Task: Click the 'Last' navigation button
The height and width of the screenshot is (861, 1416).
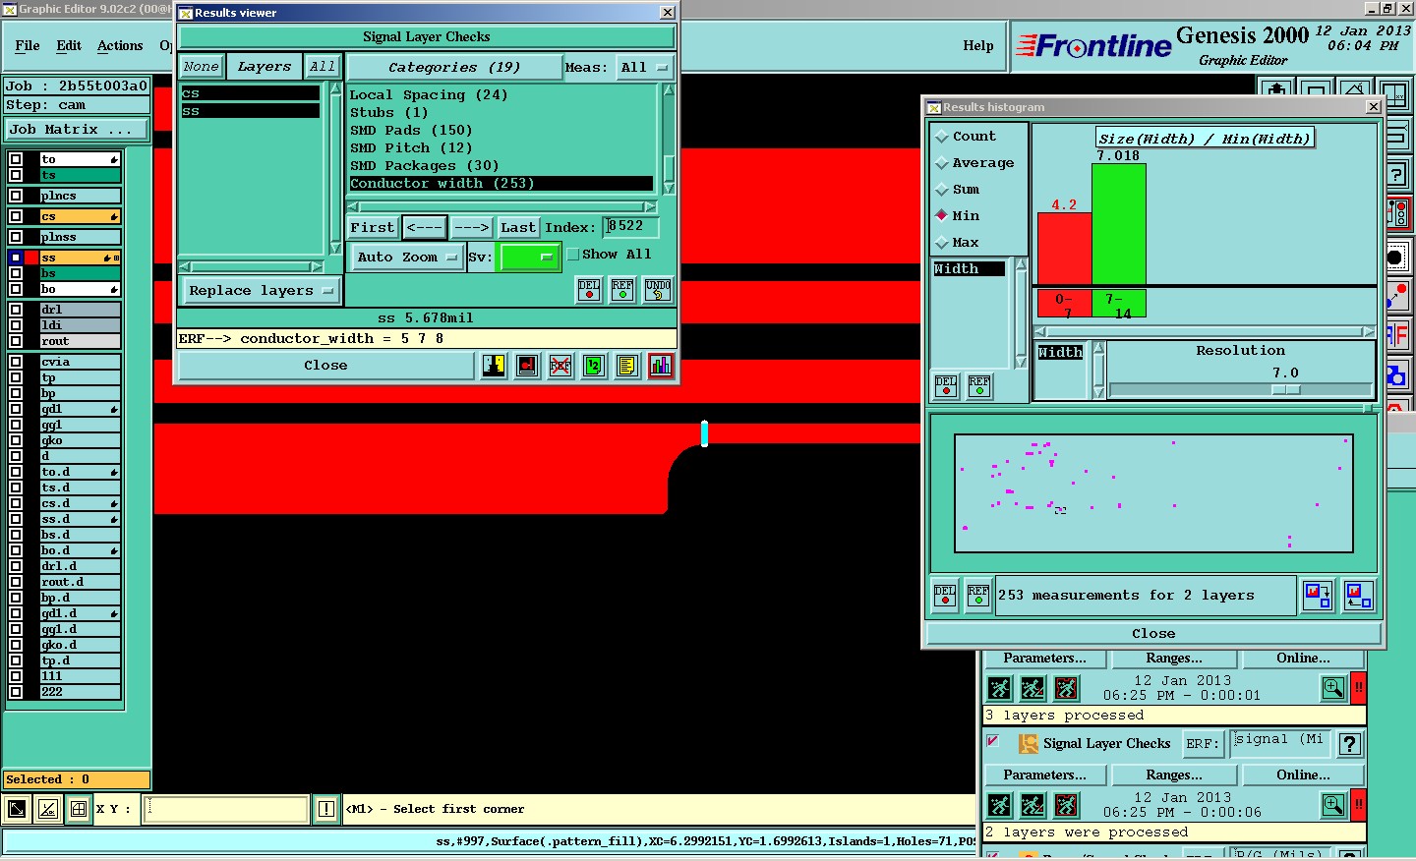Action: pyautogui.click(x=518, y=227)
